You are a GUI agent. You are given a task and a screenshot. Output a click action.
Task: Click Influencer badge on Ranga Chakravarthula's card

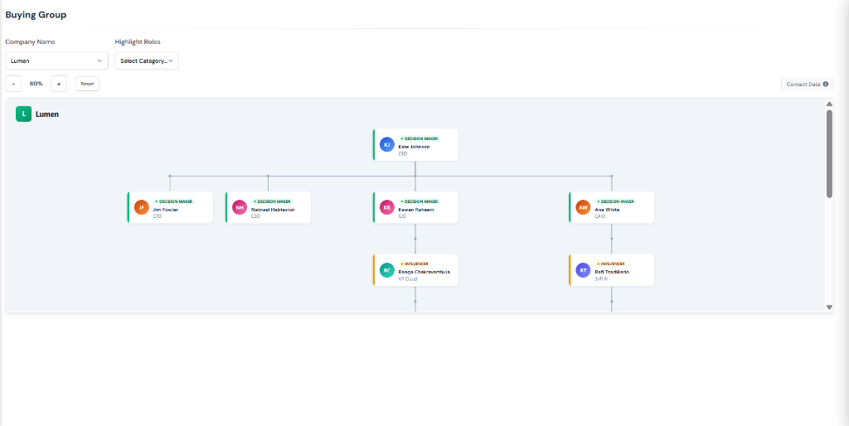(415, 264)
